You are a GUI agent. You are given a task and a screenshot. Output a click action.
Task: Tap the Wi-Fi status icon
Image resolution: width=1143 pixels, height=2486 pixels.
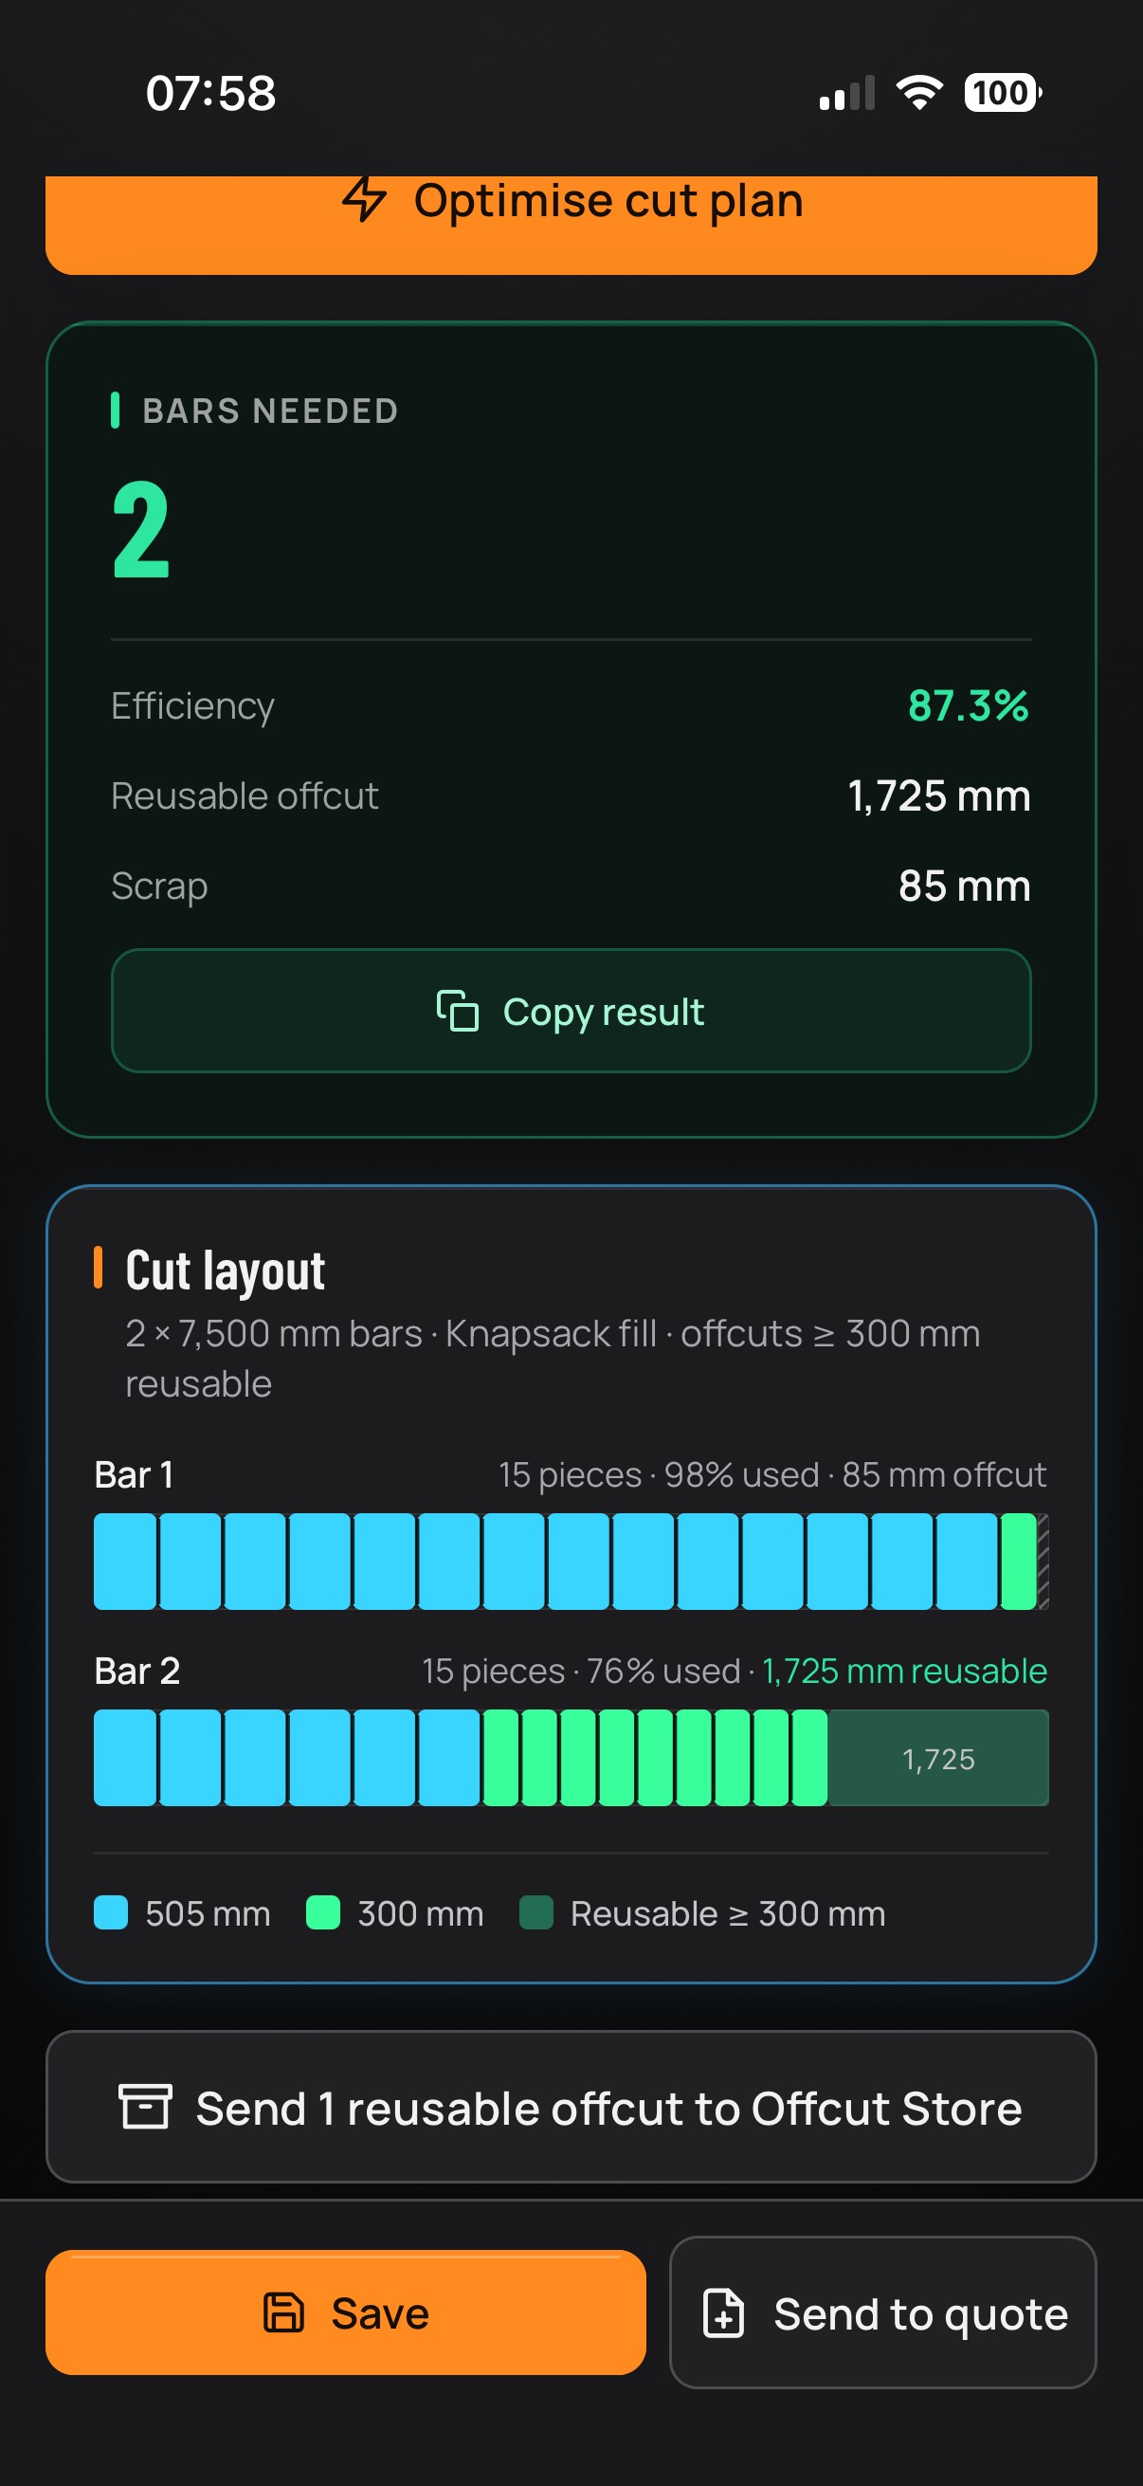(919, 93)
